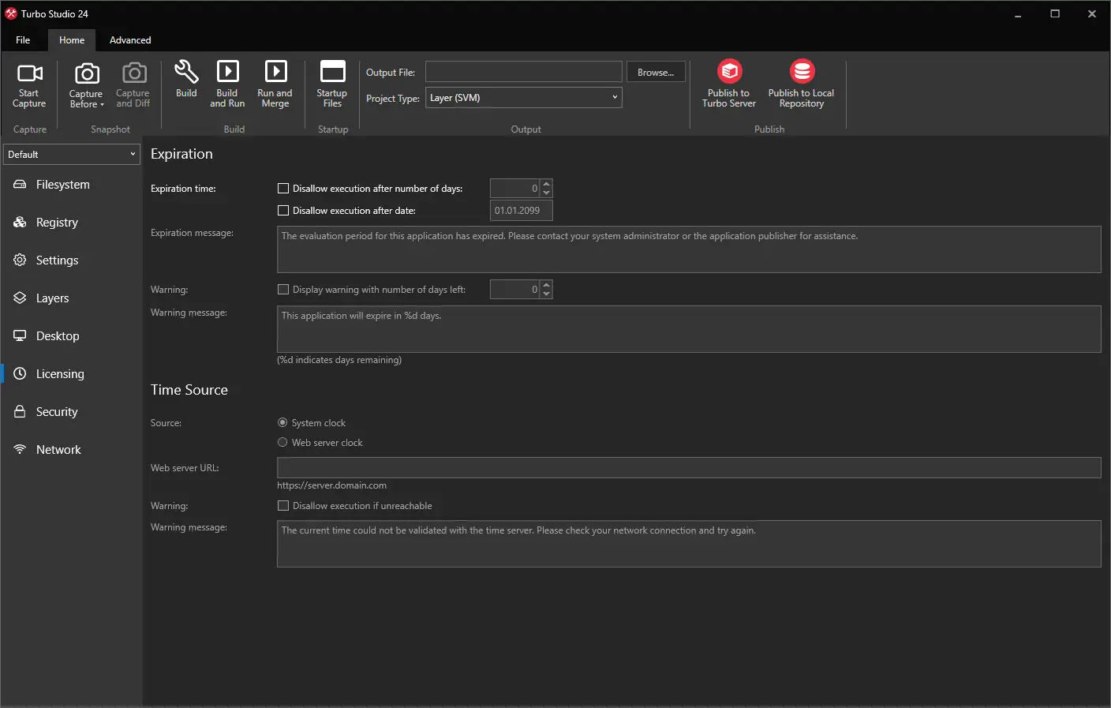1111x708 pixels.
Task: Click the Turbo Studio app logo
Action: (x=11, y=13)
